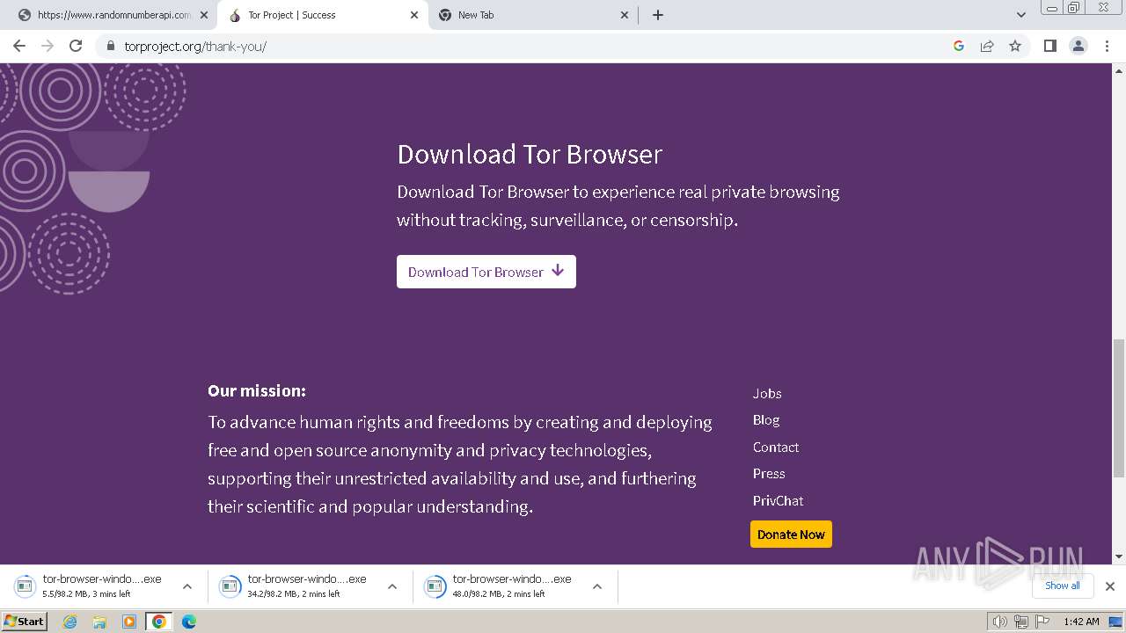The height and width of the screenshot is (633, 1126).
Task: Reload the torproject.org page
Action: pos(76,46)
